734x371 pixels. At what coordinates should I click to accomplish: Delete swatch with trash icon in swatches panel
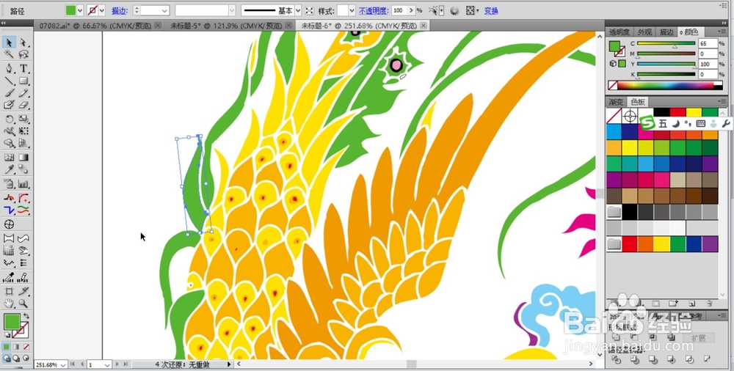[709, 304]
